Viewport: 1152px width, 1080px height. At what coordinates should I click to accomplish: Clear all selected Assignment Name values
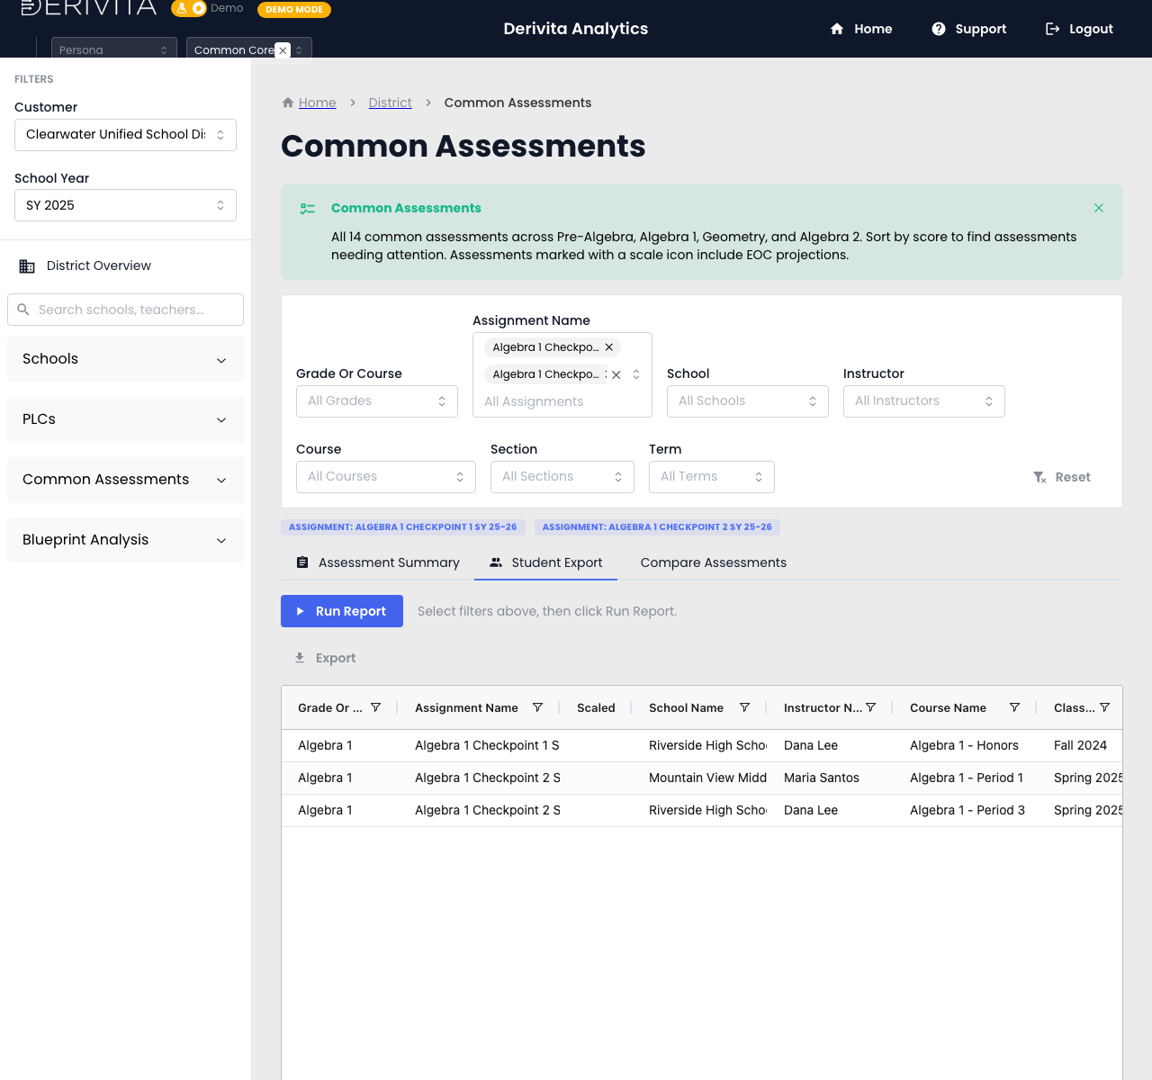(616, 375)
